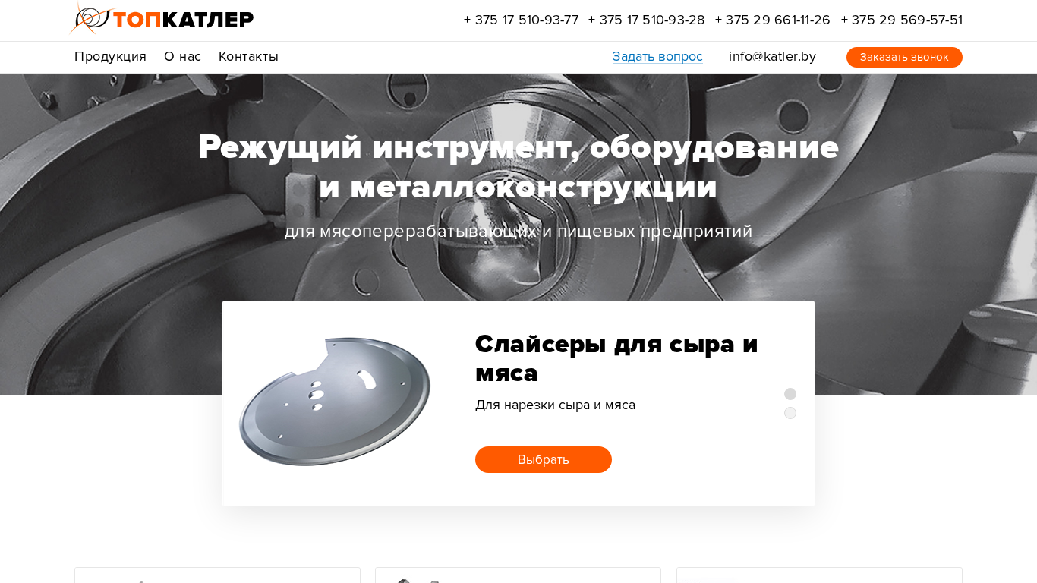
Task: Open the О нас page
Action: coord(182,57)
